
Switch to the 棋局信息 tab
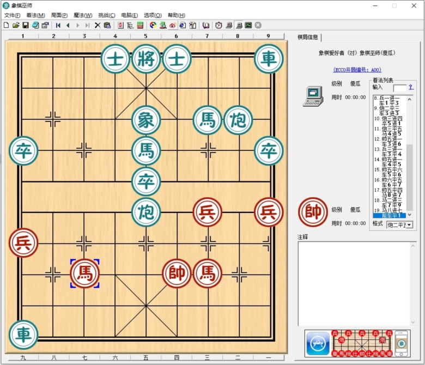[x=308, y=37]
